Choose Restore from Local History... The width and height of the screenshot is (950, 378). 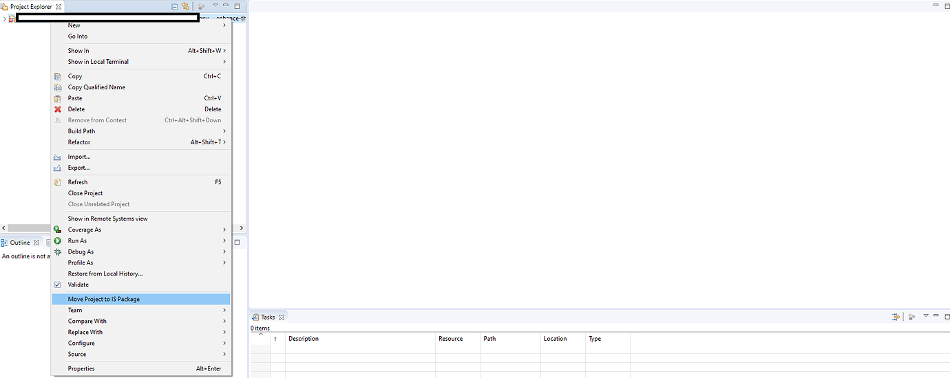tap(141, 274)
